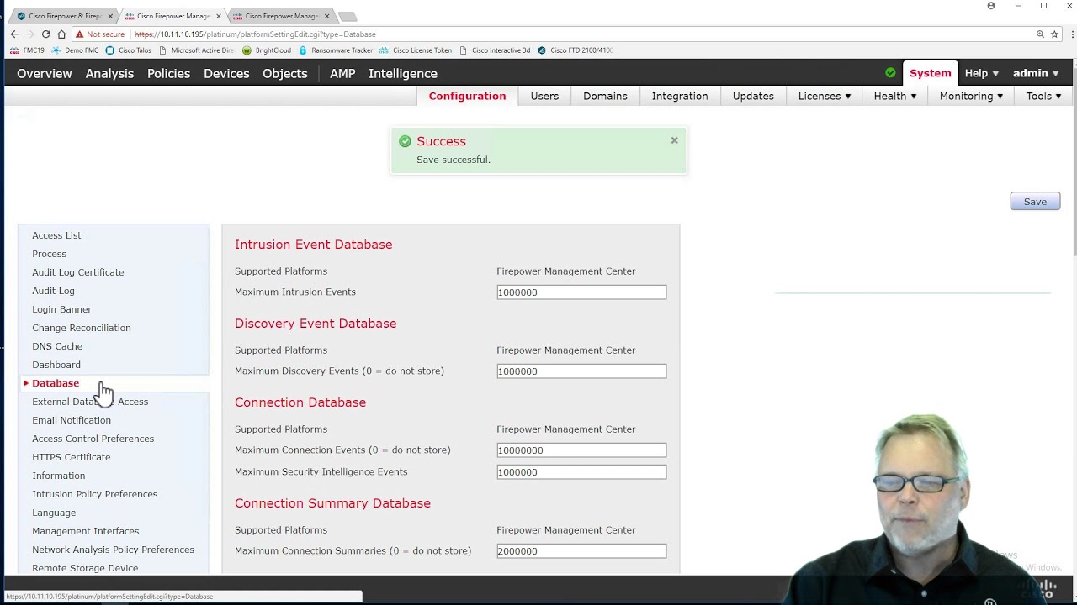The height and width of the screenshot is (605, 1077).
Task: Open the Ransomware Tracker bookmark
Action: (336, 50)
